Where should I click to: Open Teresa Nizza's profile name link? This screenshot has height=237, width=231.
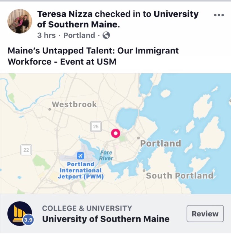(65, 14)
